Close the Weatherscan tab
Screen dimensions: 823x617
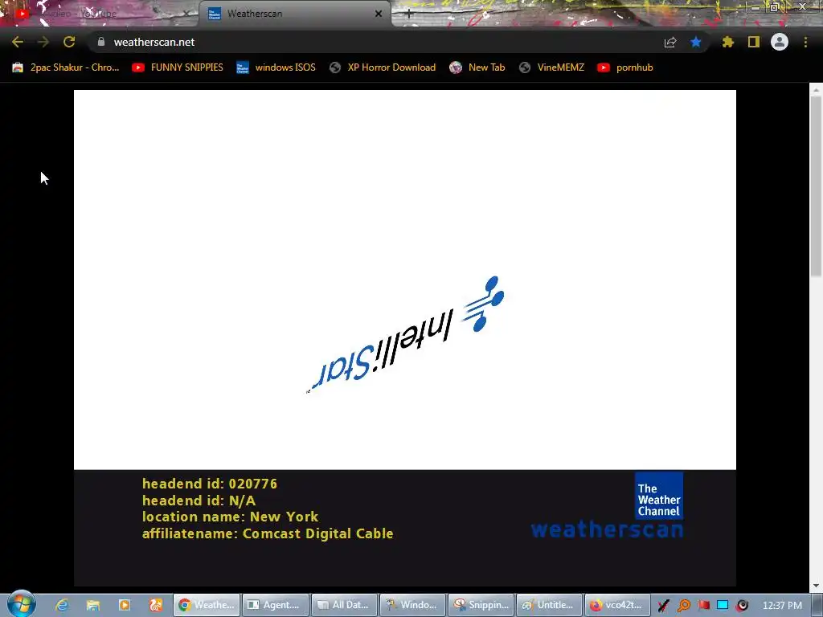[x=379, y=14]
